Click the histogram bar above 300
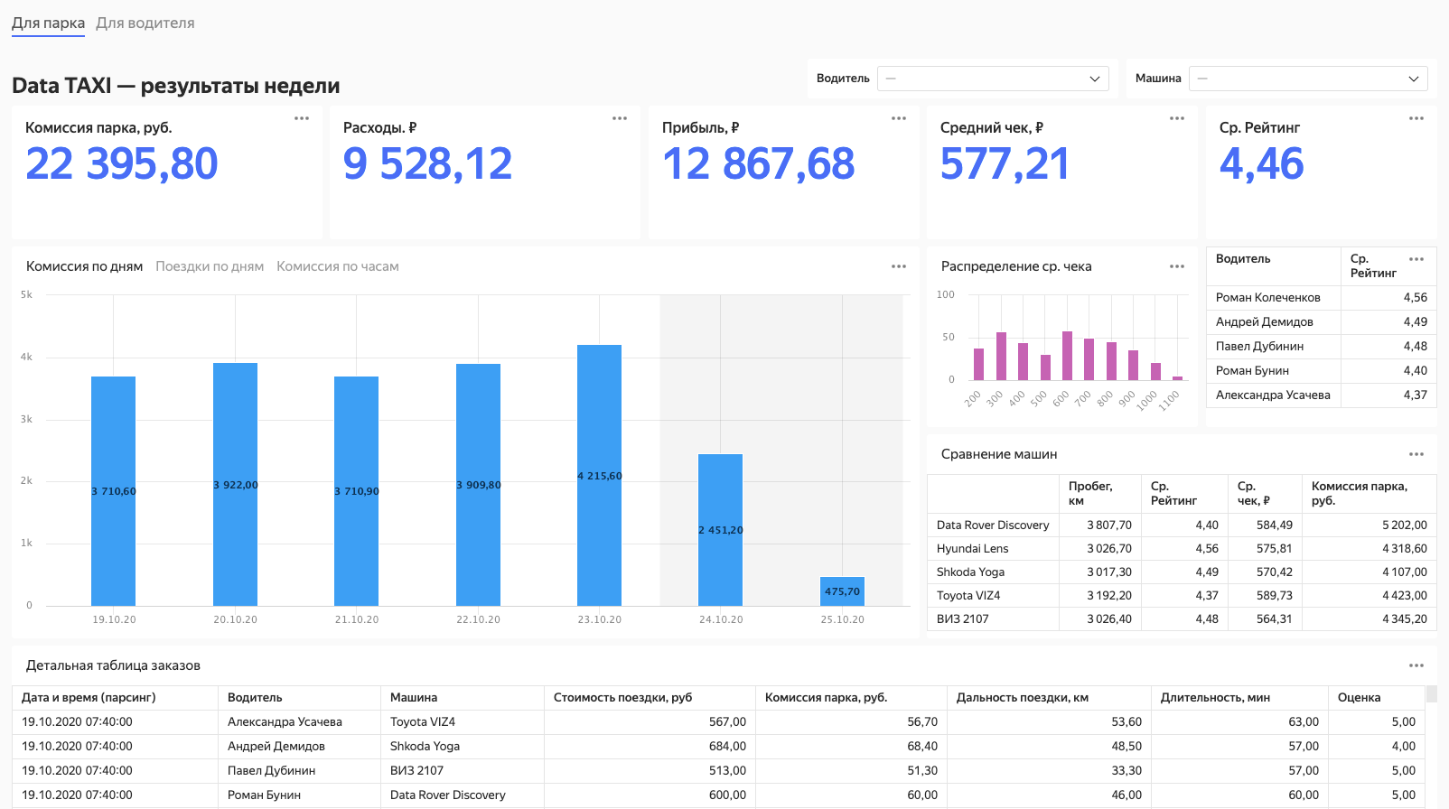The image size is (1449, 809). tap(1001, 357)
